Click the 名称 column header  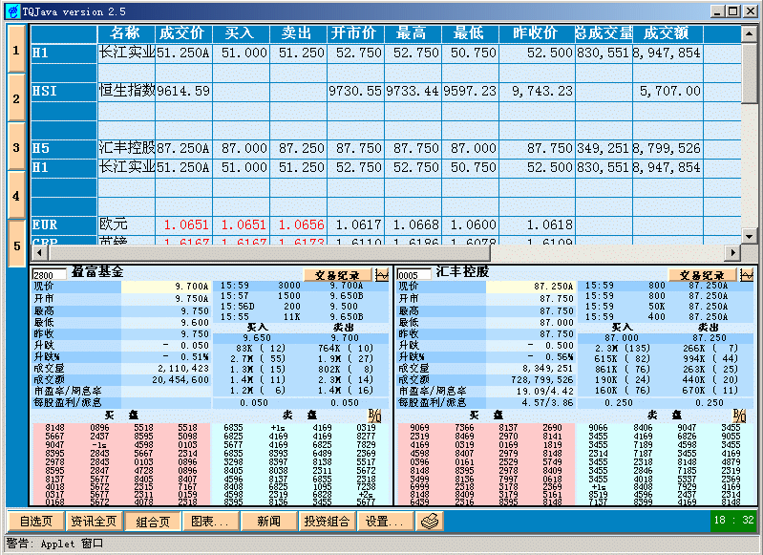(x=126, y=33)
